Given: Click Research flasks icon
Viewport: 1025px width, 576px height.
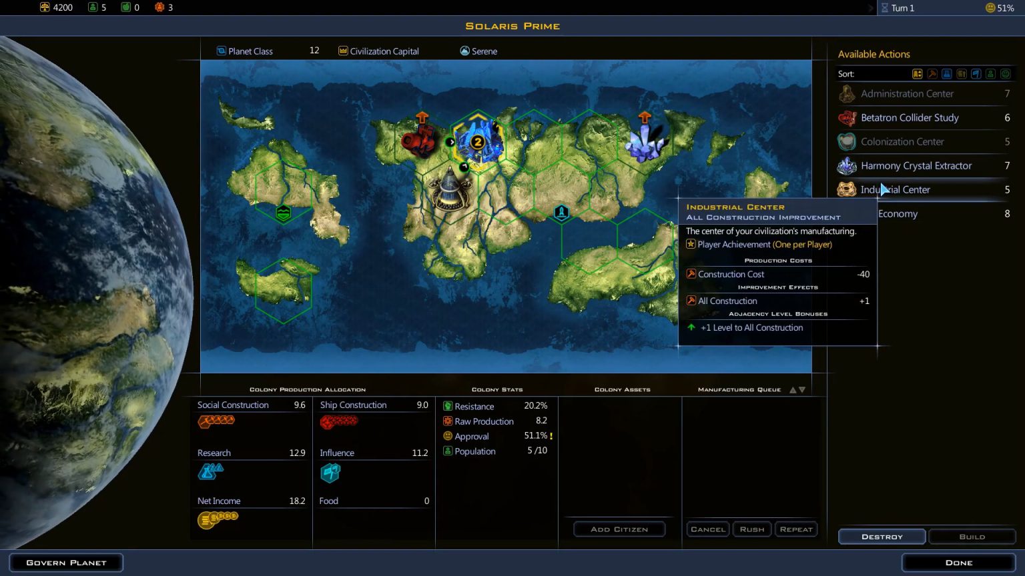Looking at the screenshot, I should pos(211,471).
